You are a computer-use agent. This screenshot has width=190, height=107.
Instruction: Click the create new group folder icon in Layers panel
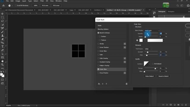(178, 105)
